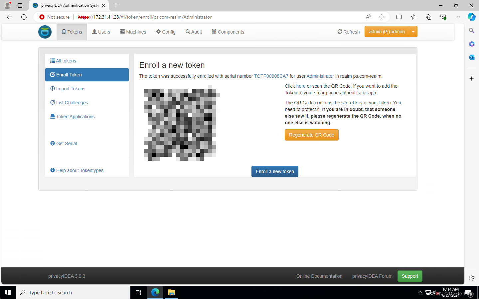Open the Users menu tab

tap(101, 32)
